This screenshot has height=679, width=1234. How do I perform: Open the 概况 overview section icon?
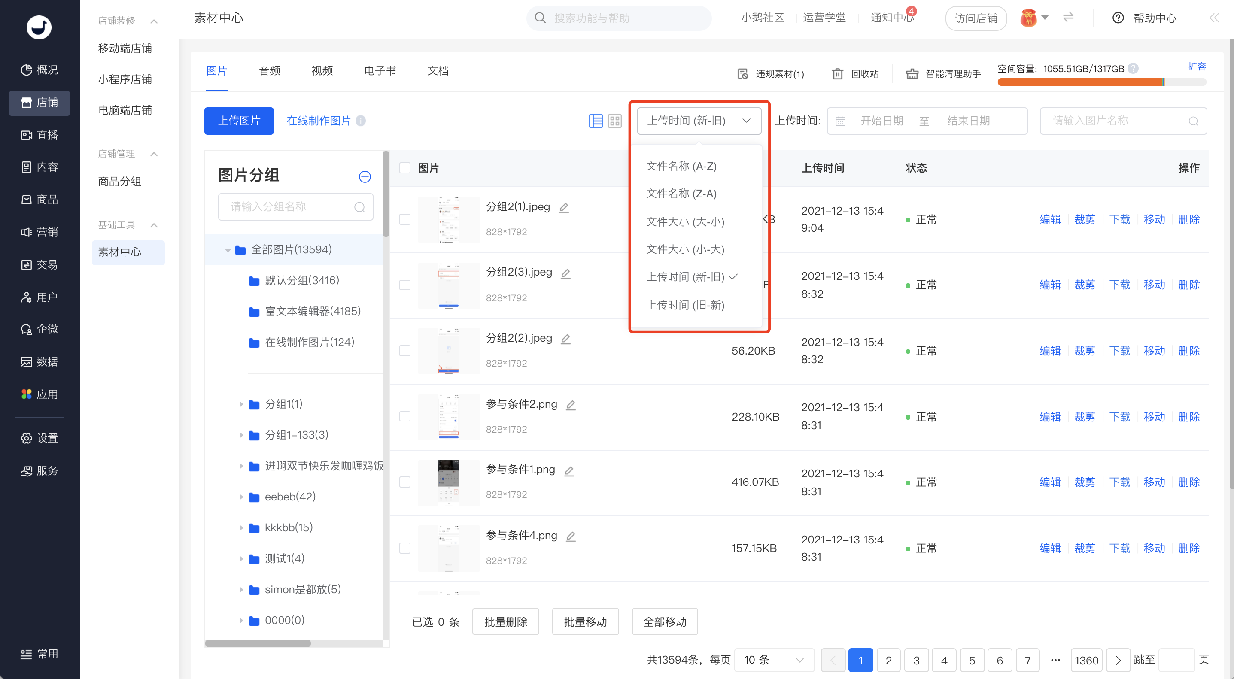click(26, 70)
